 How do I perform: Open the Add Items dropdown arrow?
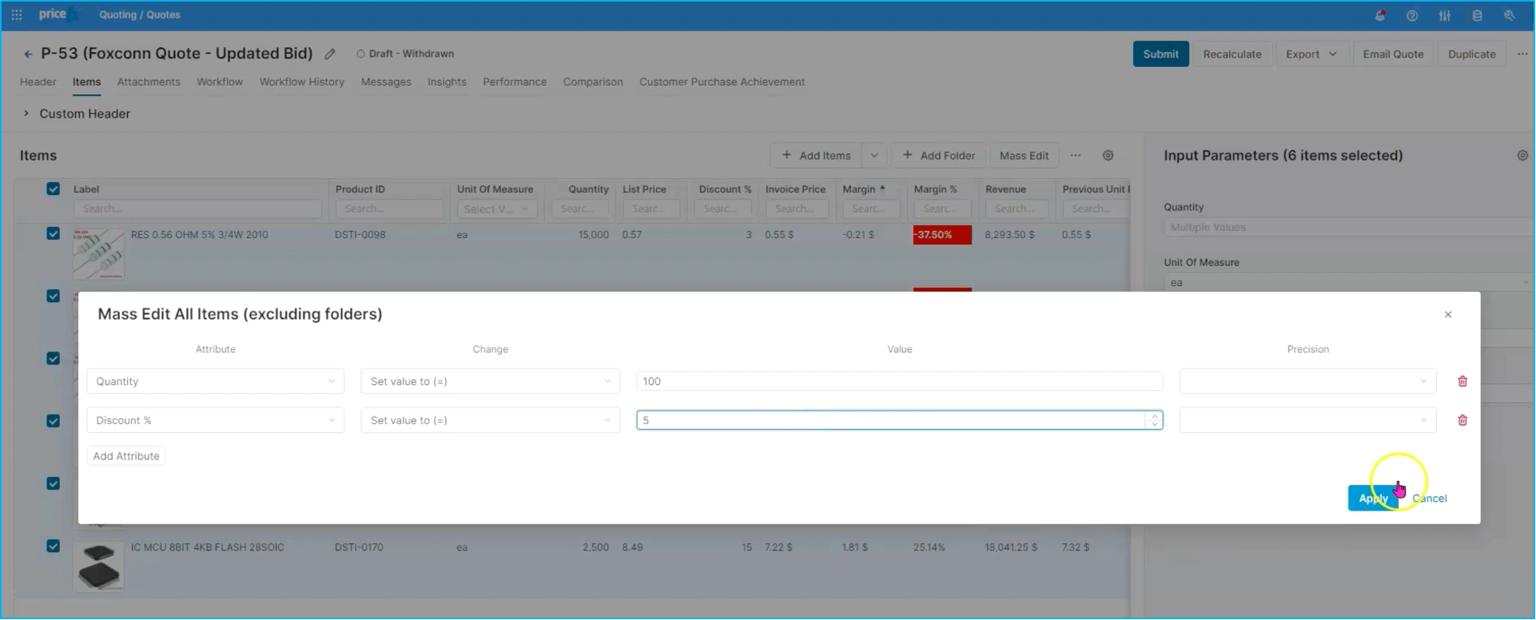coord(874,155)
